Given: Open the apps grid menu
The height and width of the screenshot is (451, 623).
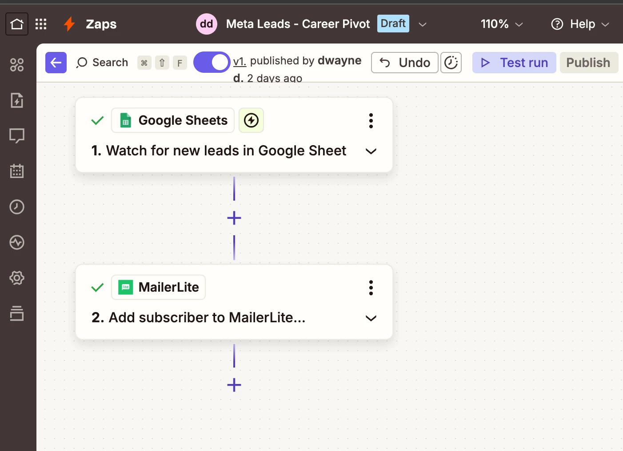Looking at the screenshot, I should point(41,24).
